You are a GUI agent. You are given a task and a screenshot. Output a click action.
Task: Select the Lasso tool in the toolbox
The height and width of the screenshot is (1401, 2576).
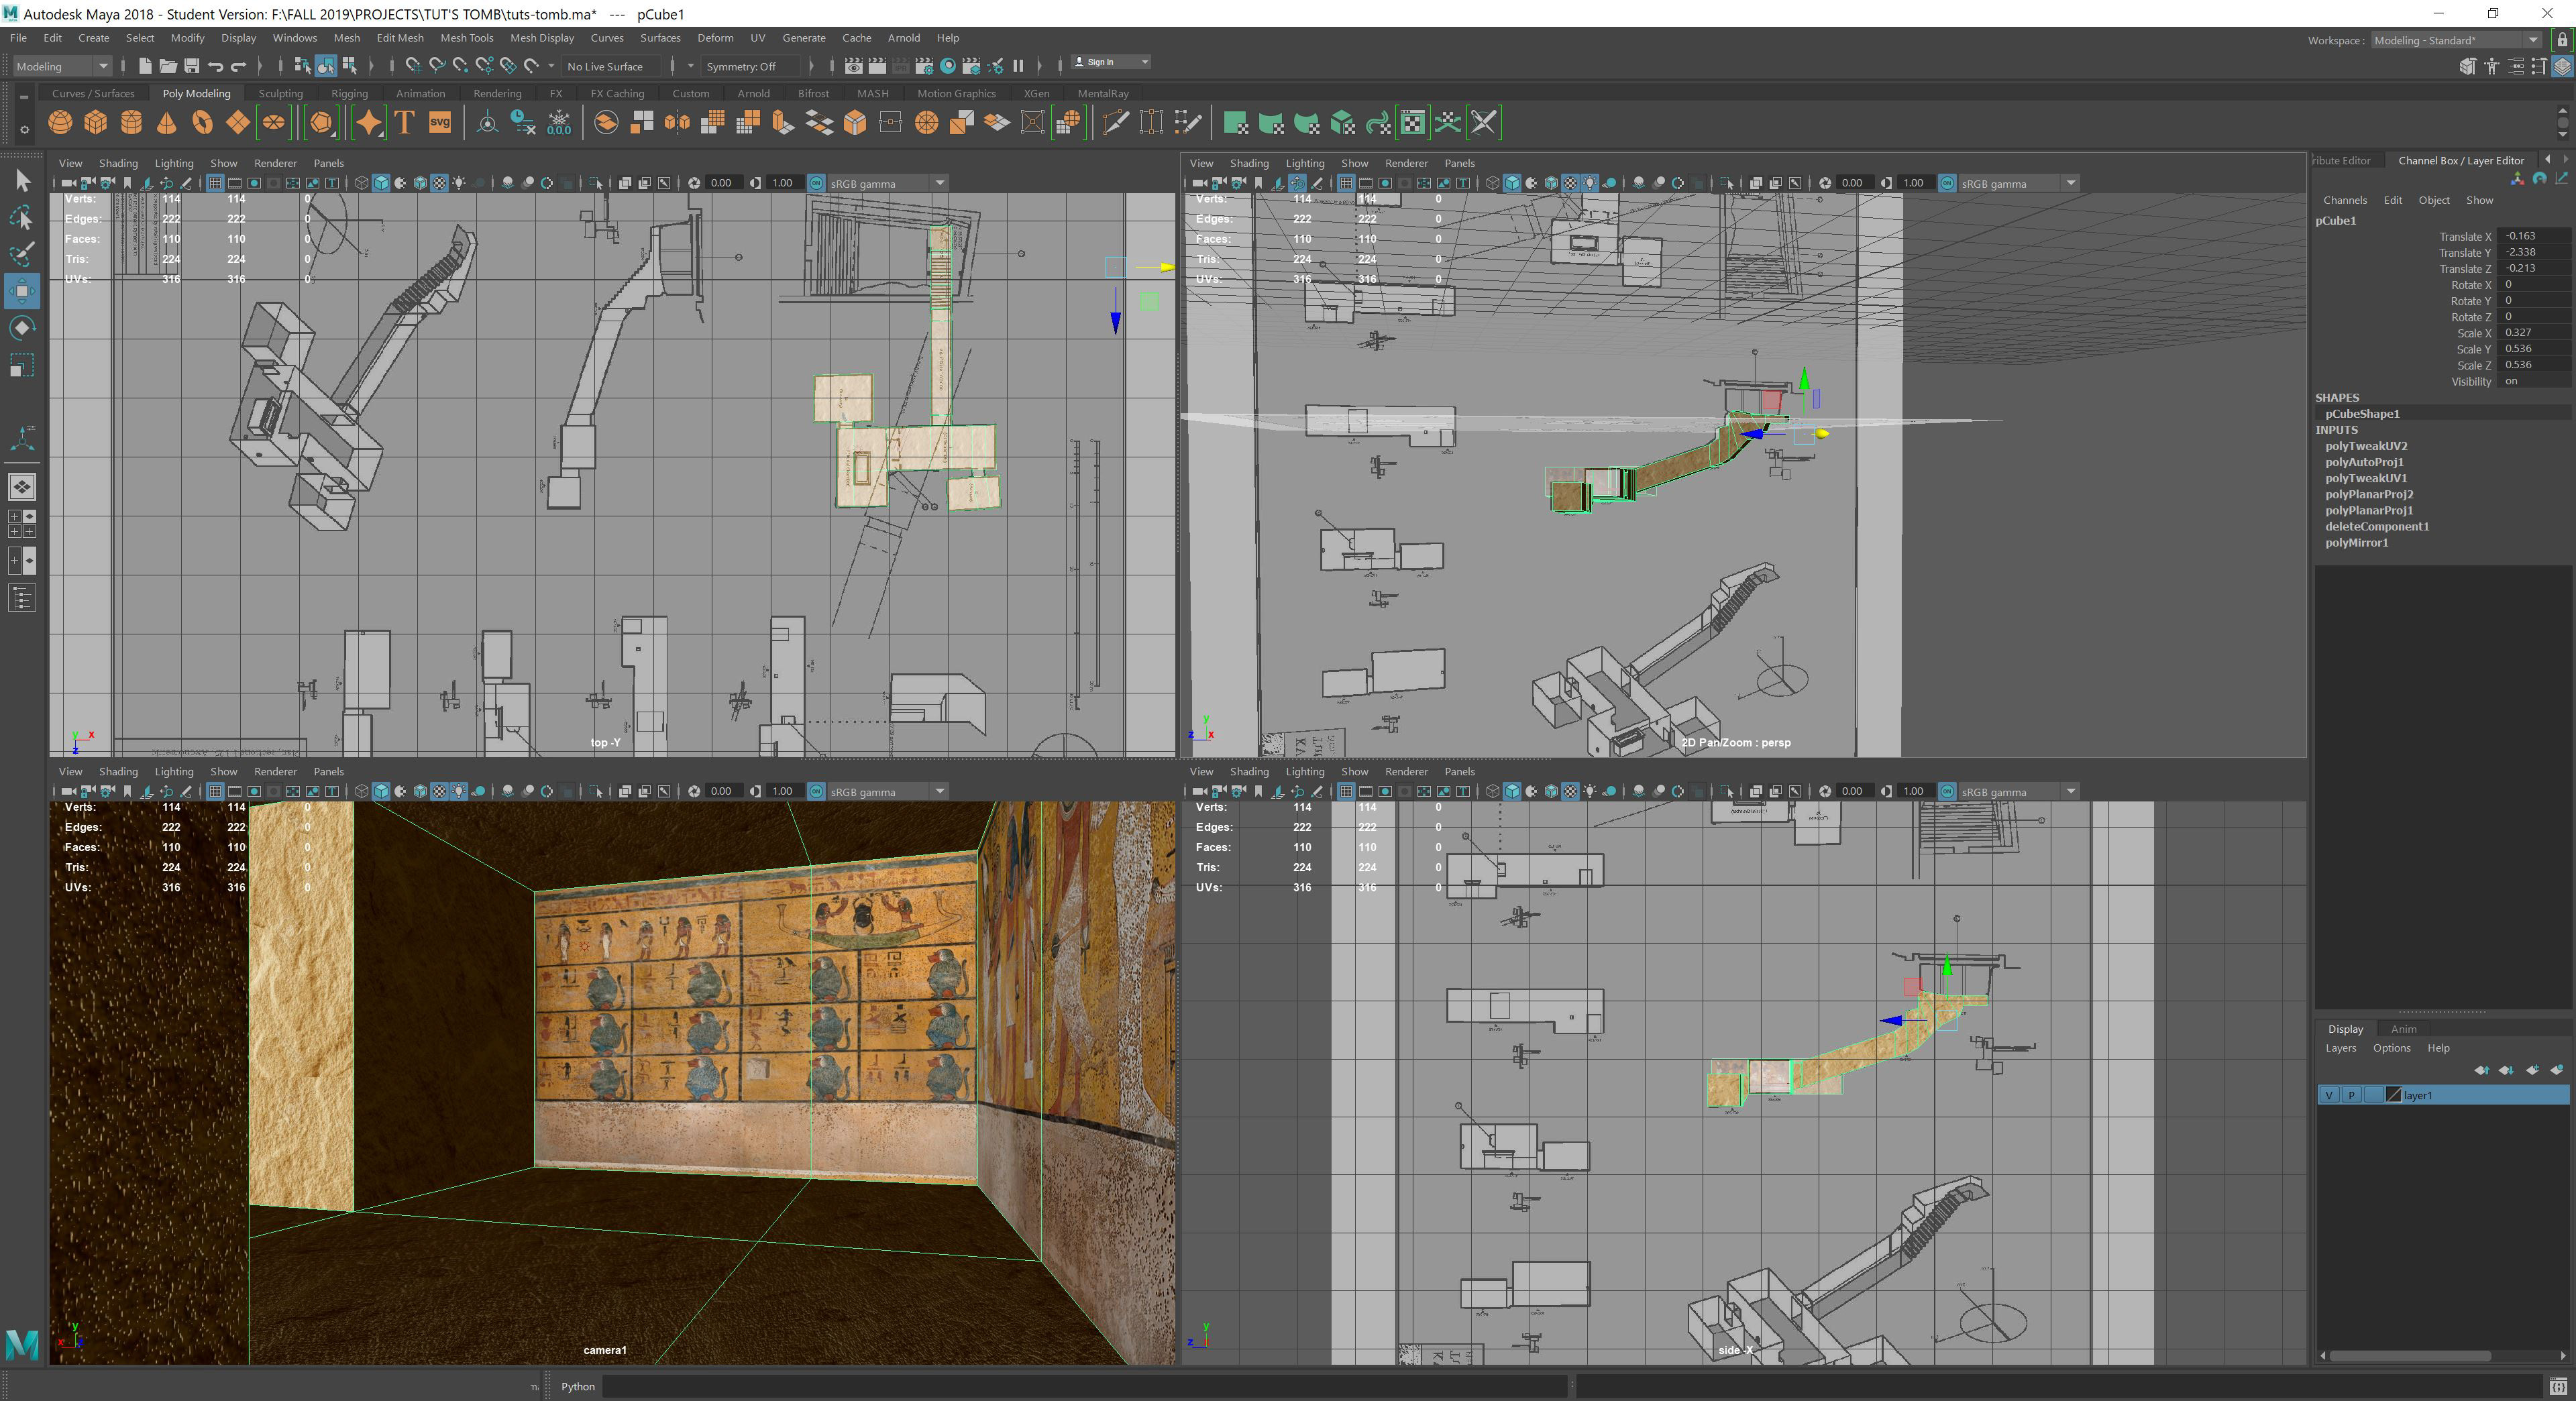(22, 217)
